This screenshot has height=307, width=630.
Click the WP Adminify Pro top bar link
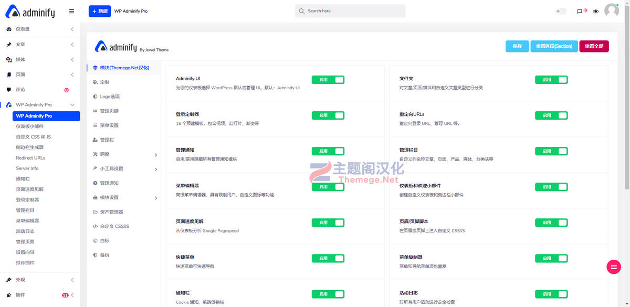click(131, 11)
